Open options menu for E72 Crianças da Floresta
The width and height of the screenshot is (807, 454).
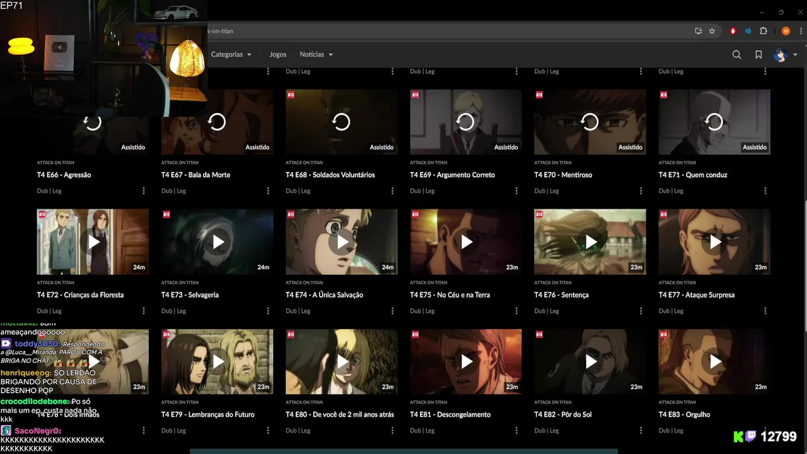[144, 311]
